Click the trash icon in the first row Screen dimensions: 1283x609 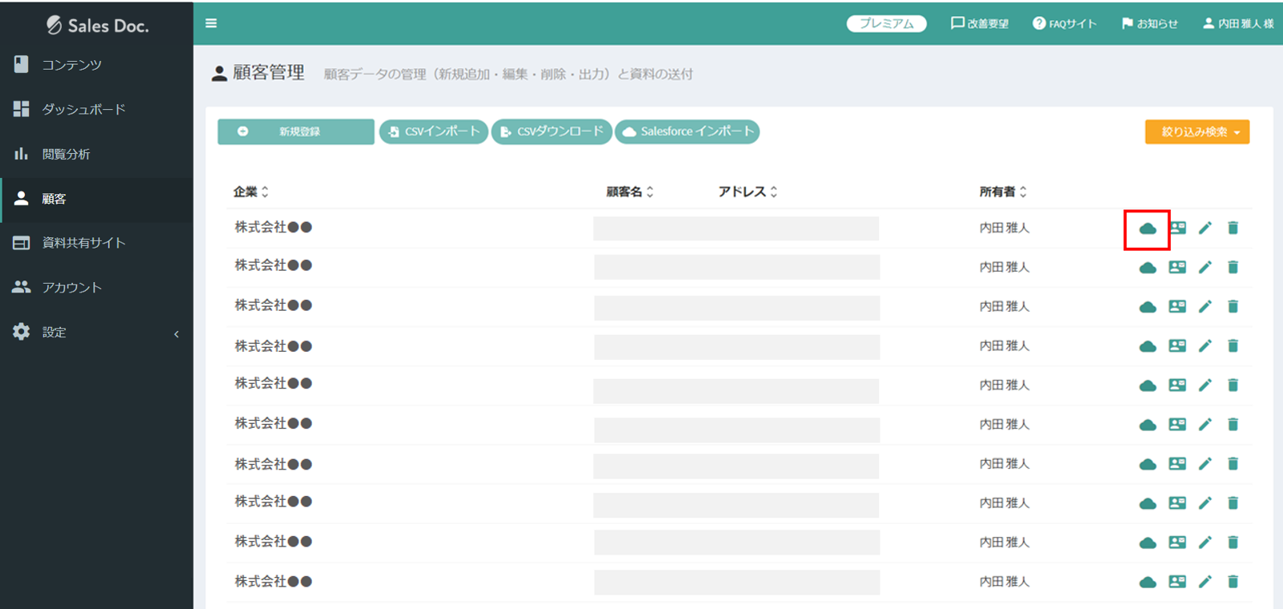[1232, 228]
